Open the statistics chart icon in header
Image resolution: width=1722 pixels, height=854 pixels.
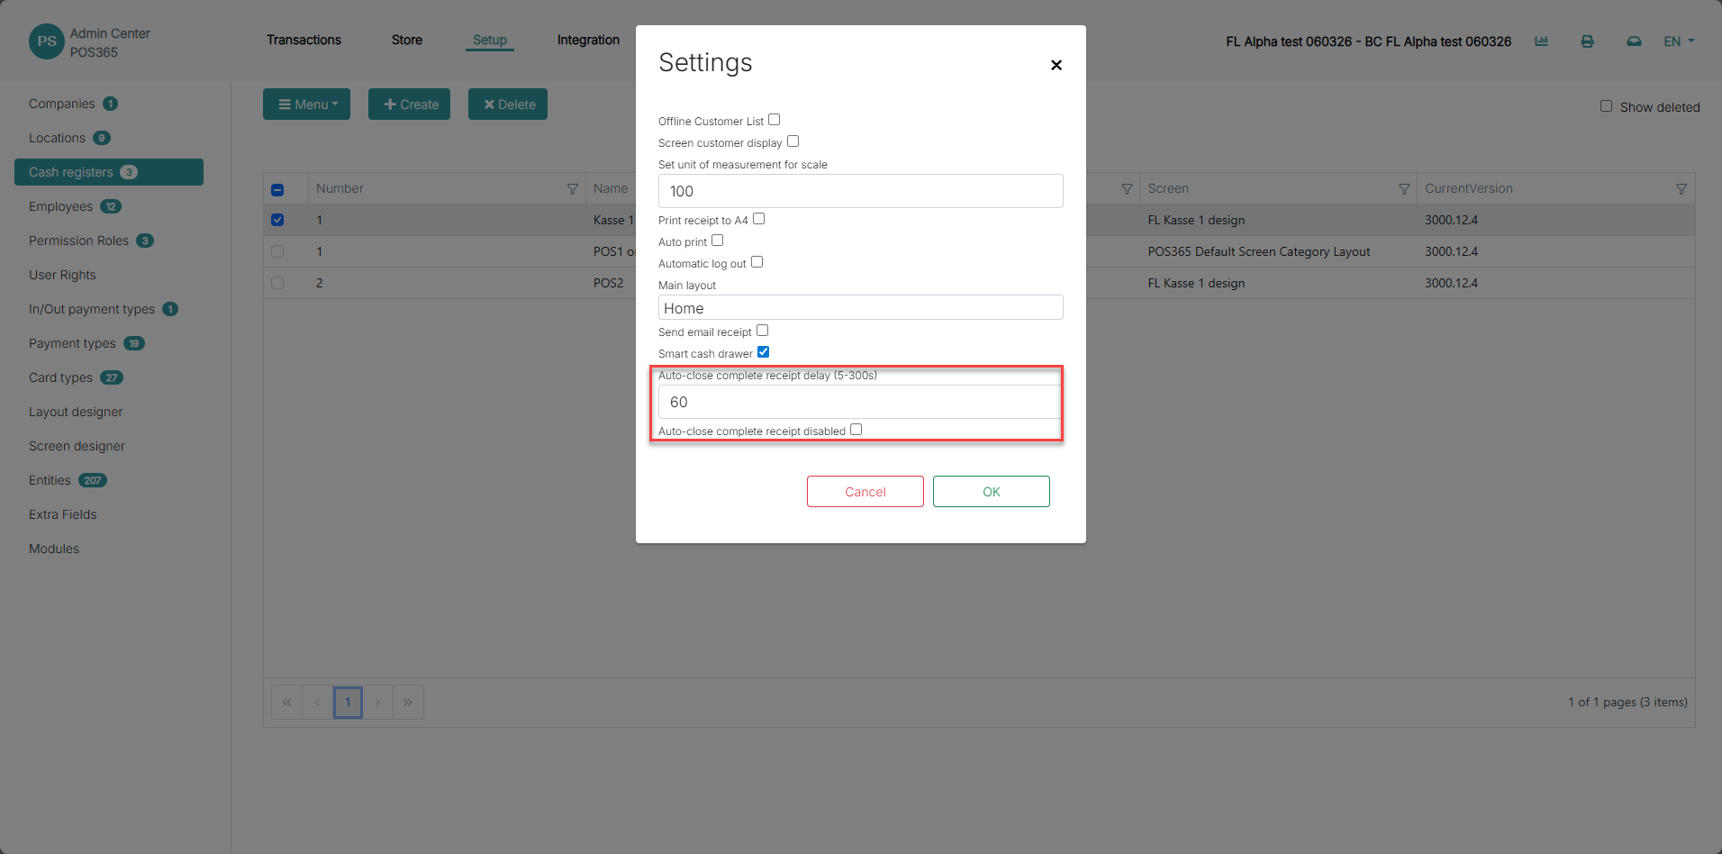pyautogui.click(x=1542, y=41)
